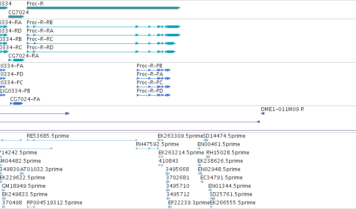The width and height of the screenshot is (356, 209).
Task: Click the SD25761.5prime EST feature
Action: [x=213, y=199]
